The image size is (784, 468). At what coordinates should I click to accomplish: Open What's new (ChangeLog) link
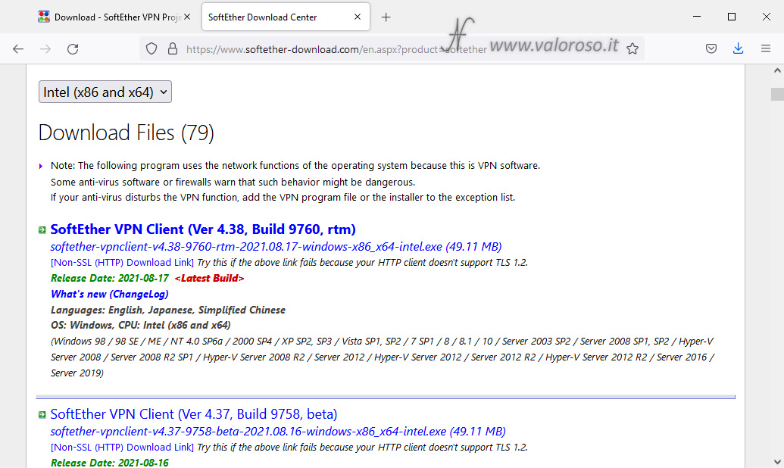[x=110, y=294]
